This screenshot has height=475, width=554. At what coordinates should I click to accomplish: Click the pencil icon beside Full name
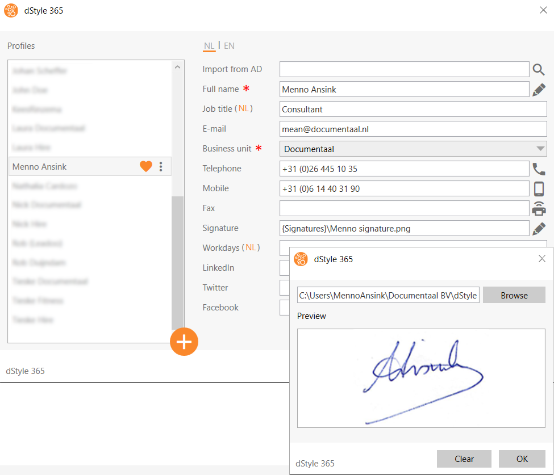[x=539, y=90]
